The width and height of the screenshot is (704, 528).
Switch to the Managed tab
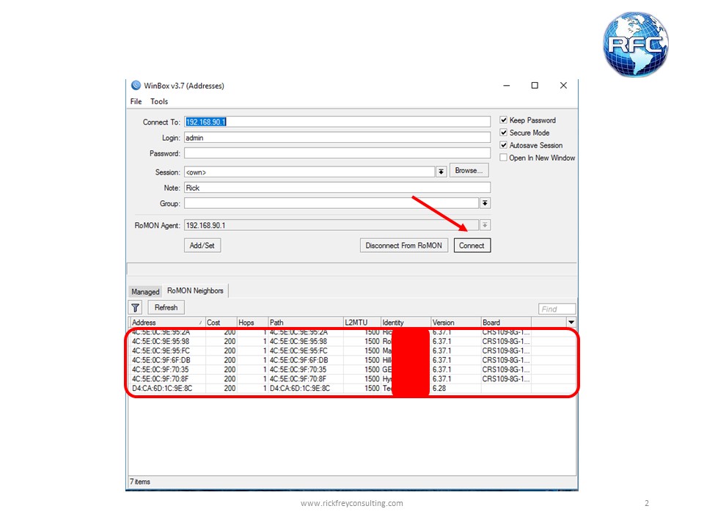(145, 291)
